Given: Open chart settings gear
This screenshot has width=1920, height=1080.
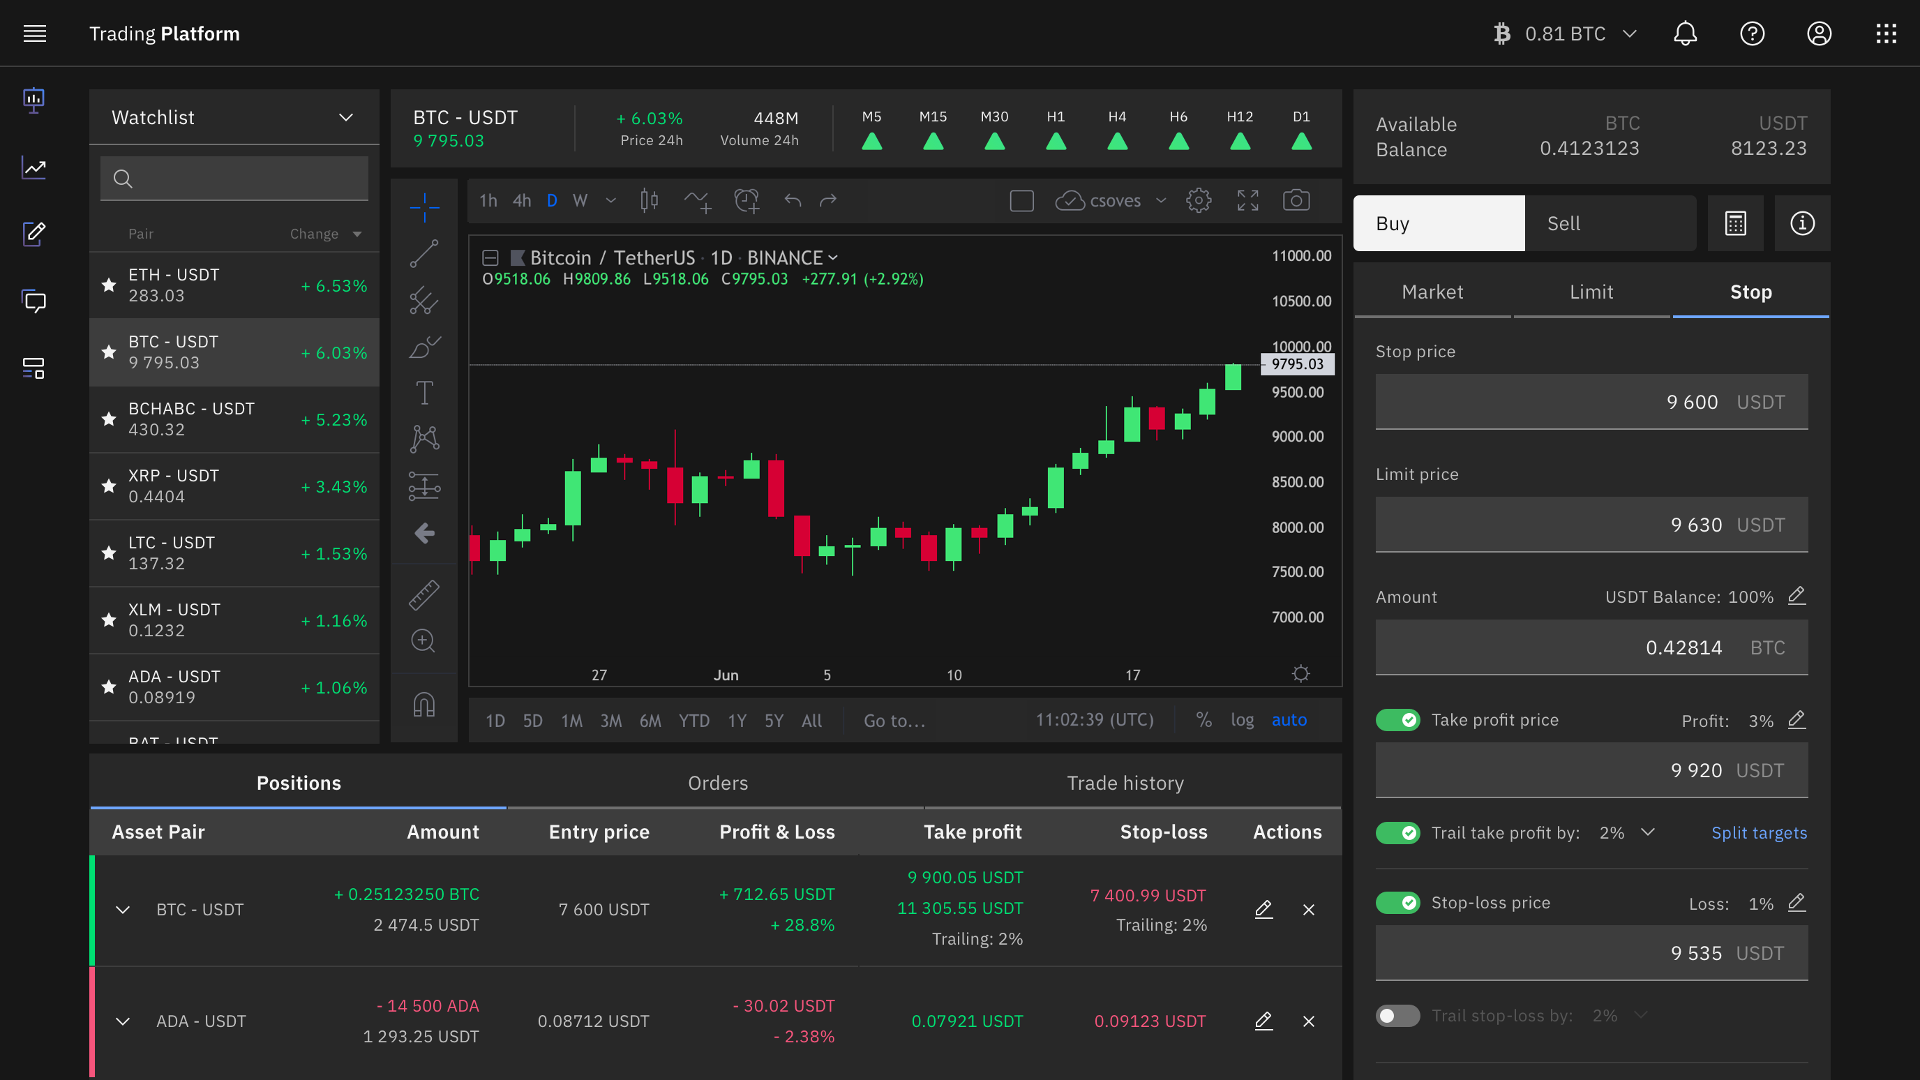Looking at the screenshot, I should click(1199, 200).
